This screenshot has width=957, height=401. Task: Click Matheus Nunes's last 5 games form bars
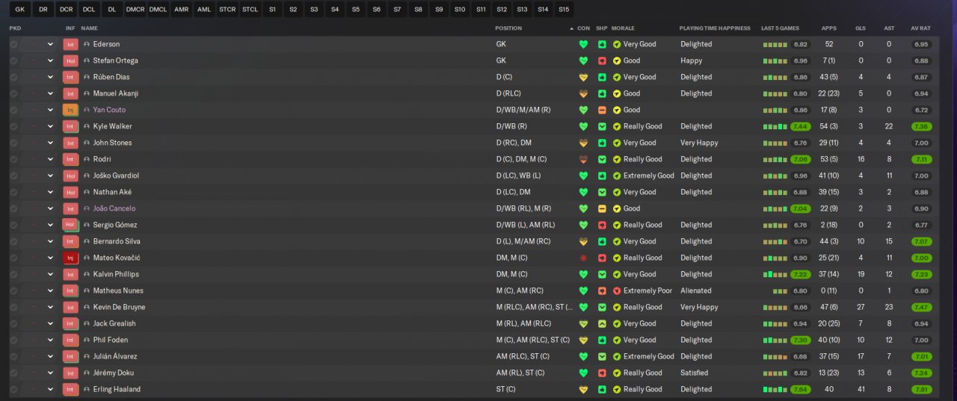coord(780,290)
